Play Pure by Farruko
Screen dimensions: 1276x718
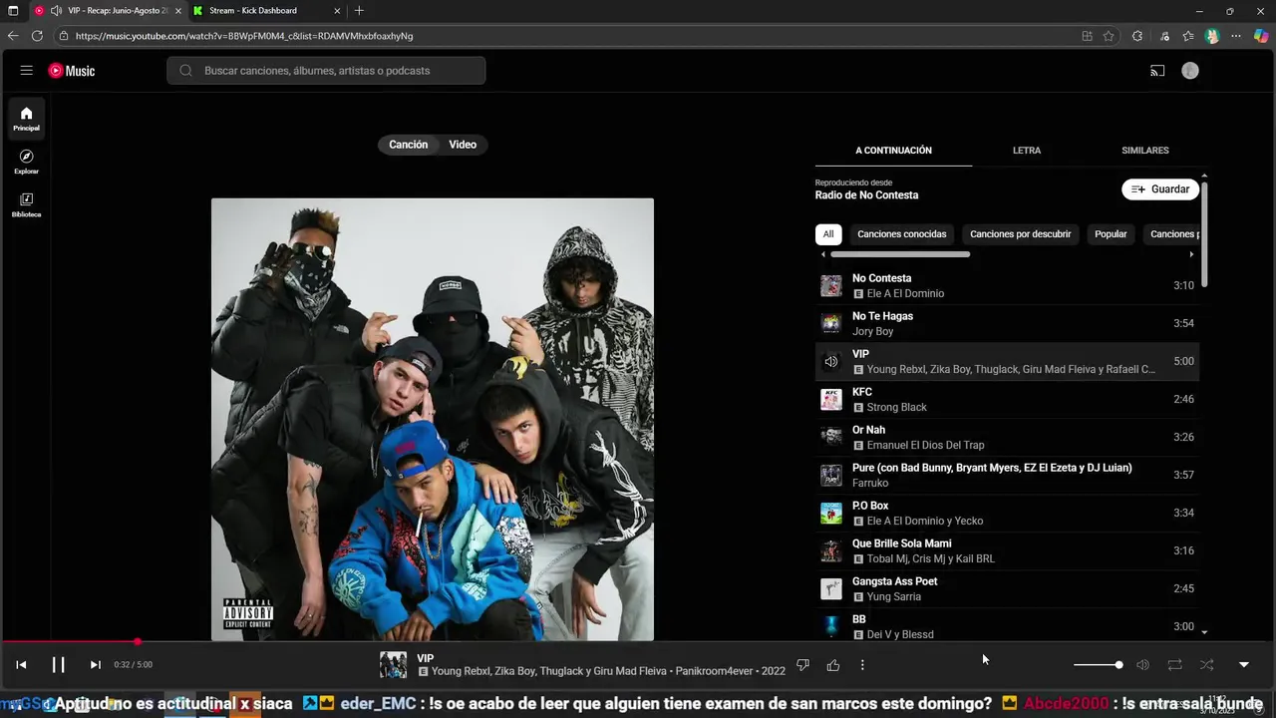(x=1007, y=476)
